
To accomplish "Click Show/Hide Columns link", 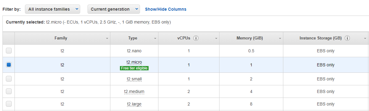I will (x=166, y=9).
